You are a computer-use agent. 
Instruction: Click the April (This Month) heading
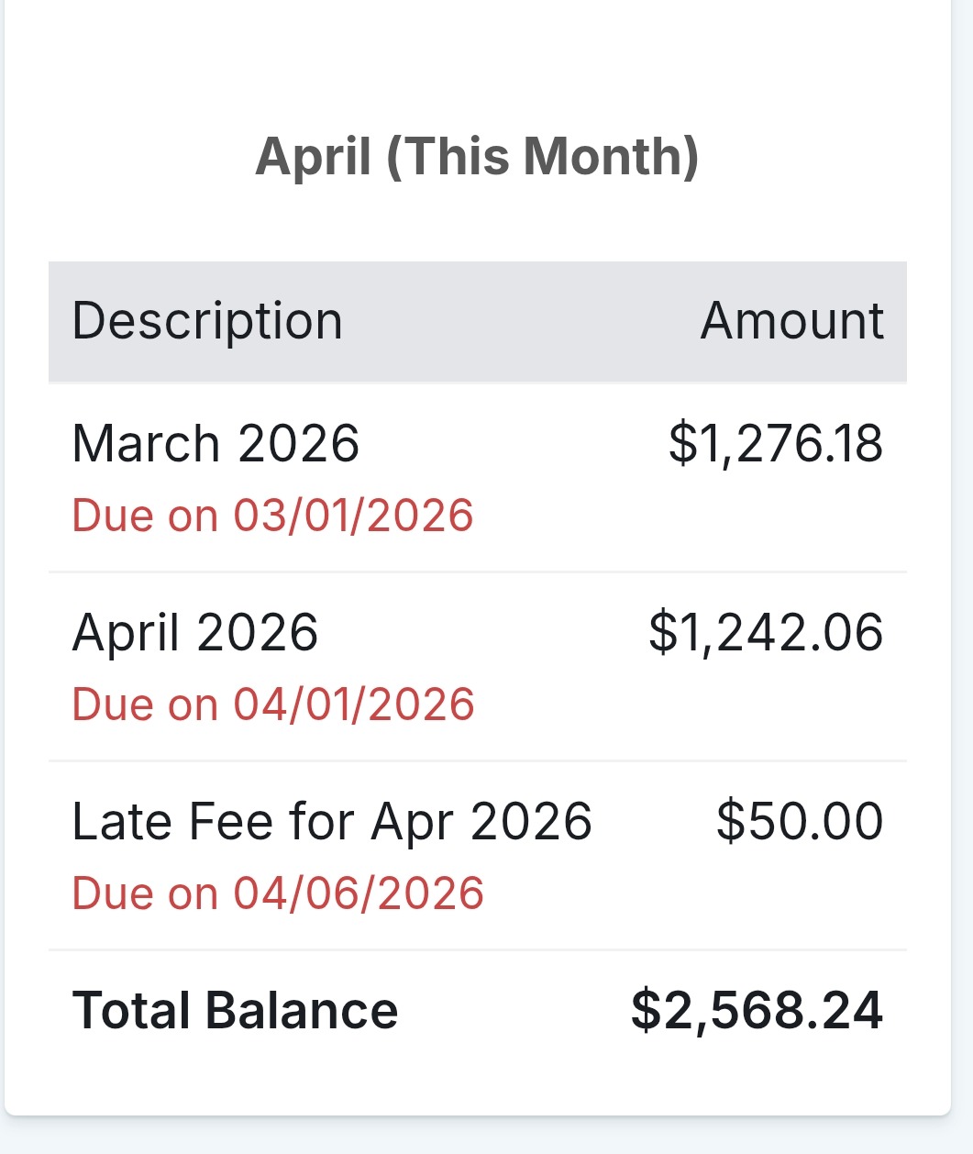(477, 156)
